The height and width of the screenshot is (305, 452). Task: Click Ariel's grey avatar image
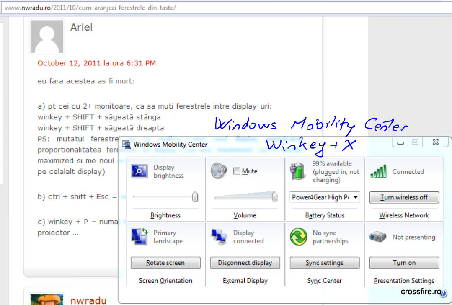46,36
